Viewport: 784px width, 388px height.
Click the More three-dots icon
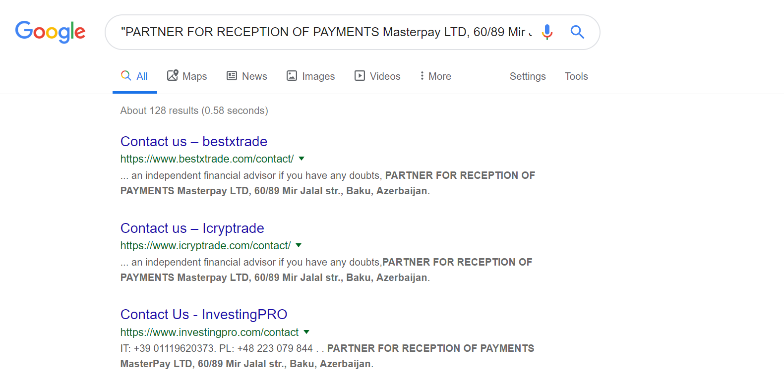pyautogui.click(x=422, y=75)
